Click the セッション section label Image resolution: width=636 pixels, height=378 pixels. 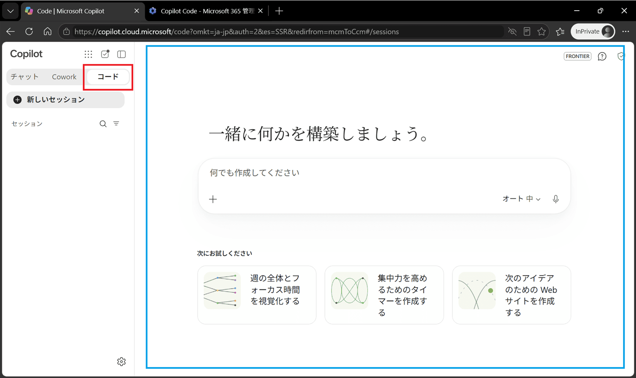[27, 124]
